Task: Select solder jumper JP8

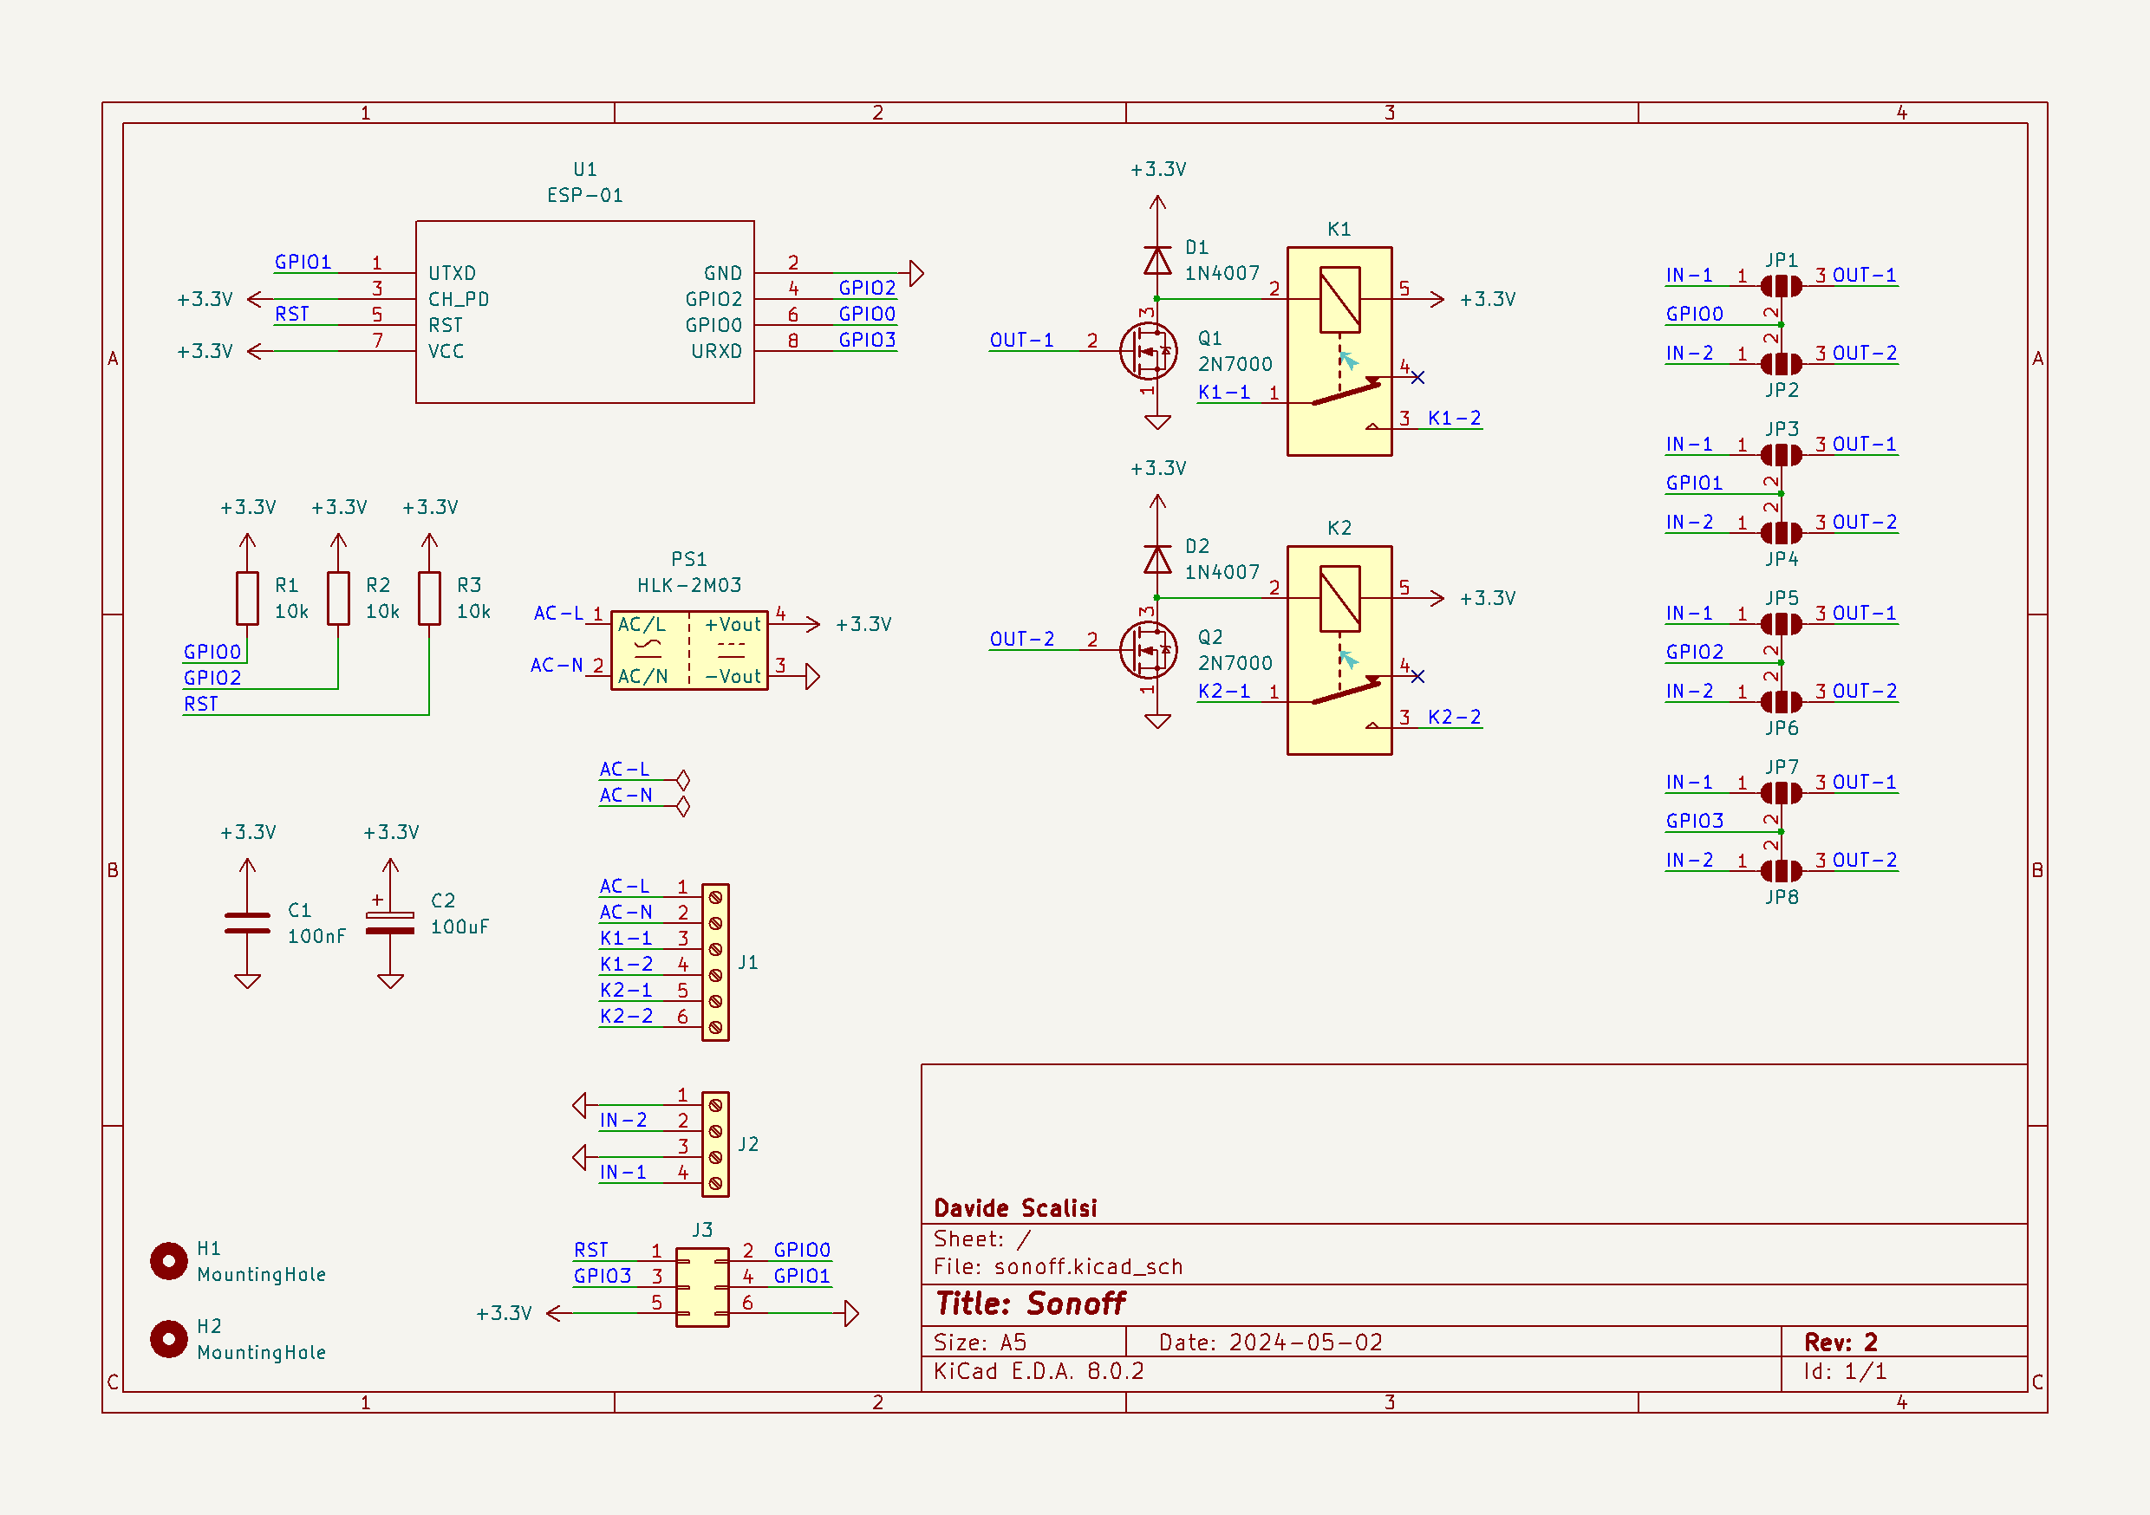Action: point(1781,870)
